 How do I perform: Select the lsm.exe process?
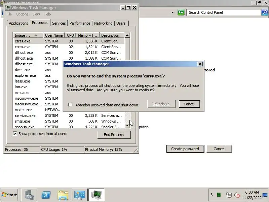click(x=38, y=87)
